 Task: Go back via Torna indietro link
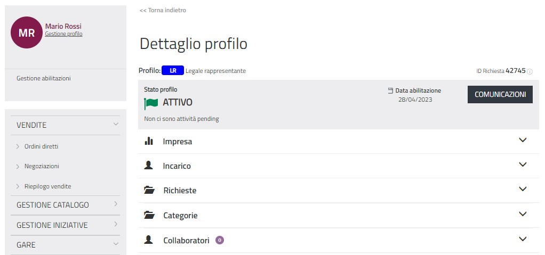(x=163, y=10)
